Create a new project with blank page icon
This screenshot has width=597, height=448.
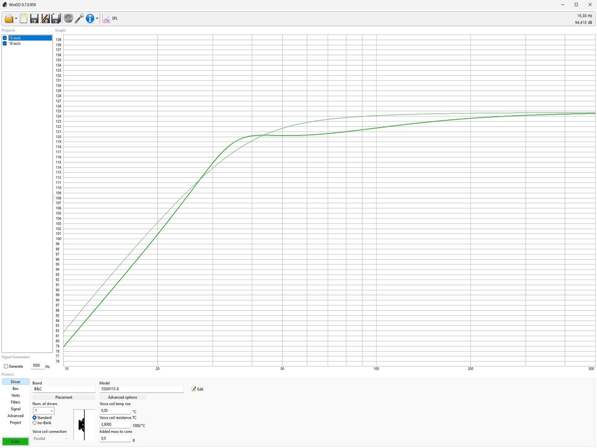[24, 18]
